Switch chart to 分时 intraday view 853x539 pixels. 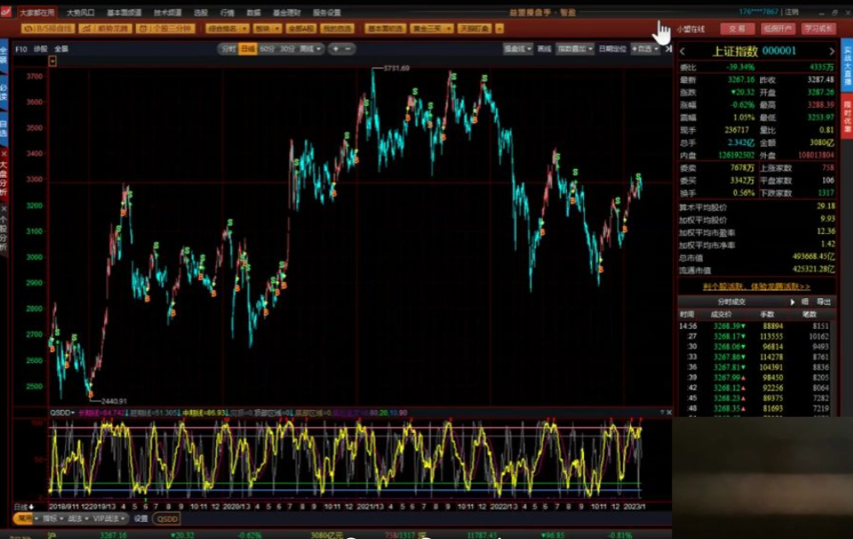(229, 49)
